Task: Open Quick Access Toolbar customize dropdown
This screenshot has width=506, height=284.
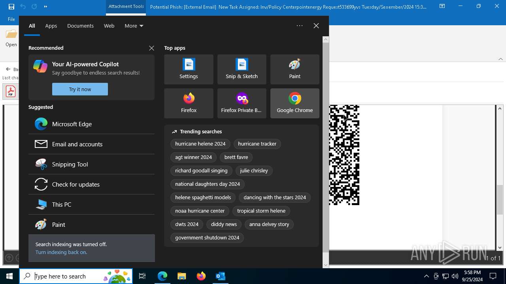Action: point(45,6)
